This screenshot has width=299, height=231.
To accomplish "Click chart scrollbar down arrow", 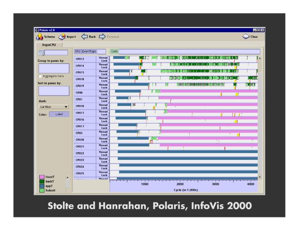I will pos(260,177).
